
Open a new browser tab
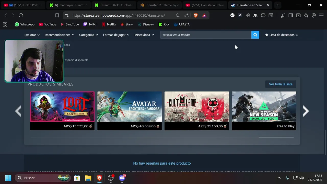278,5
